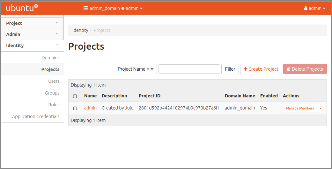Open the admin project name link
332x169 pixels.
90,108
